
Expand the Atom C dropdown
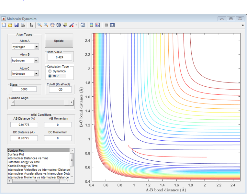36,74
